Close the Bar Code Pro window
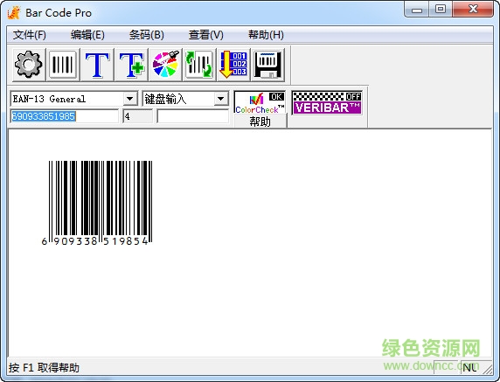 (x=473, y=10)
